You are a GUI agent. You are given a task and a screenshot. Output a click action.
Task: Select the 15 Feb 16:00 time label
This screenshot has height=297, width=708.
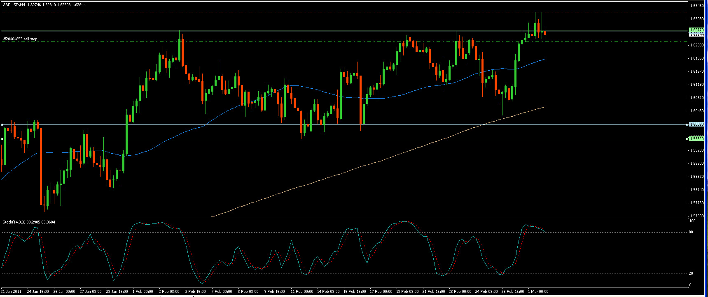355,292
